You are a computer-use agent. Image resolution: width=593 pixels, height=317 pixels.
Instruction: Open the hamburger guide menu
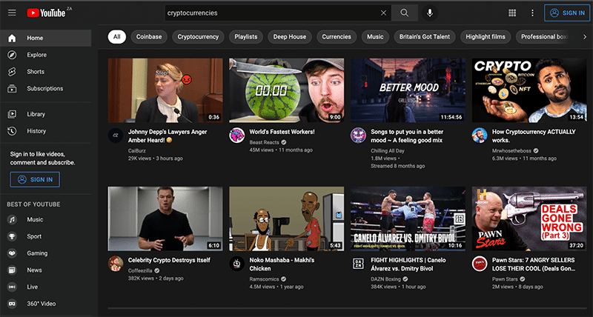12,13
